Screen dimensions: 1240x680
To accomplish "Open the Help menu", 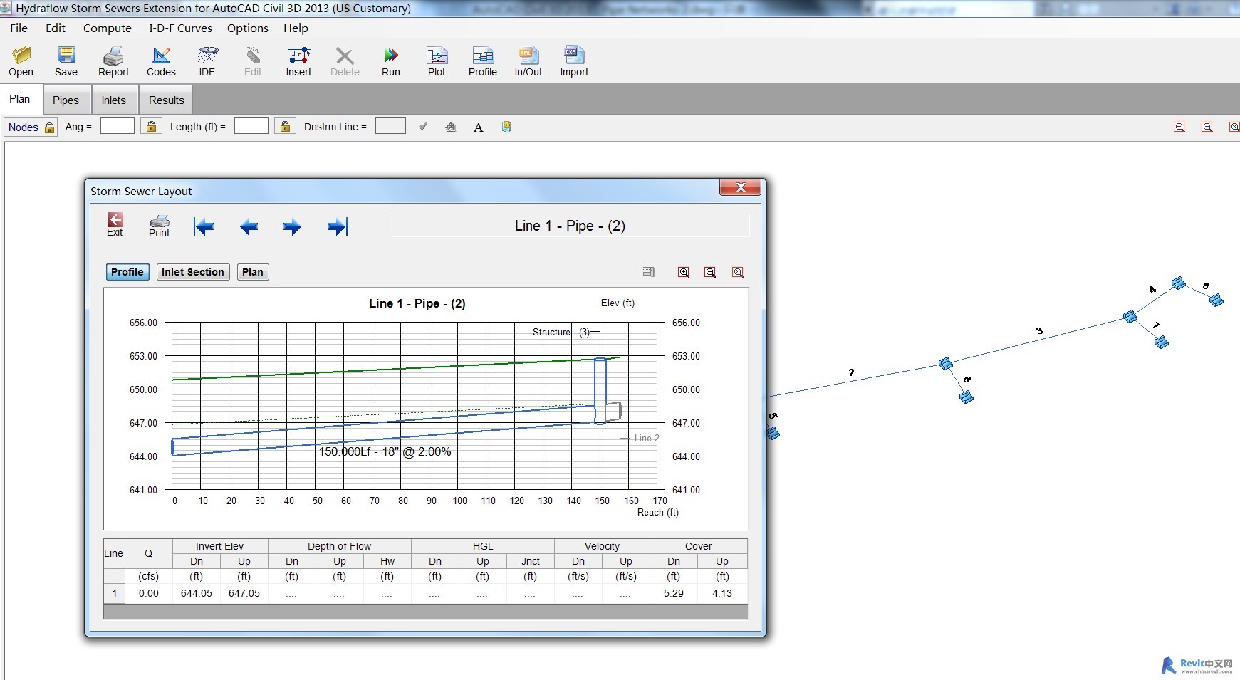I will click(296, 28).
